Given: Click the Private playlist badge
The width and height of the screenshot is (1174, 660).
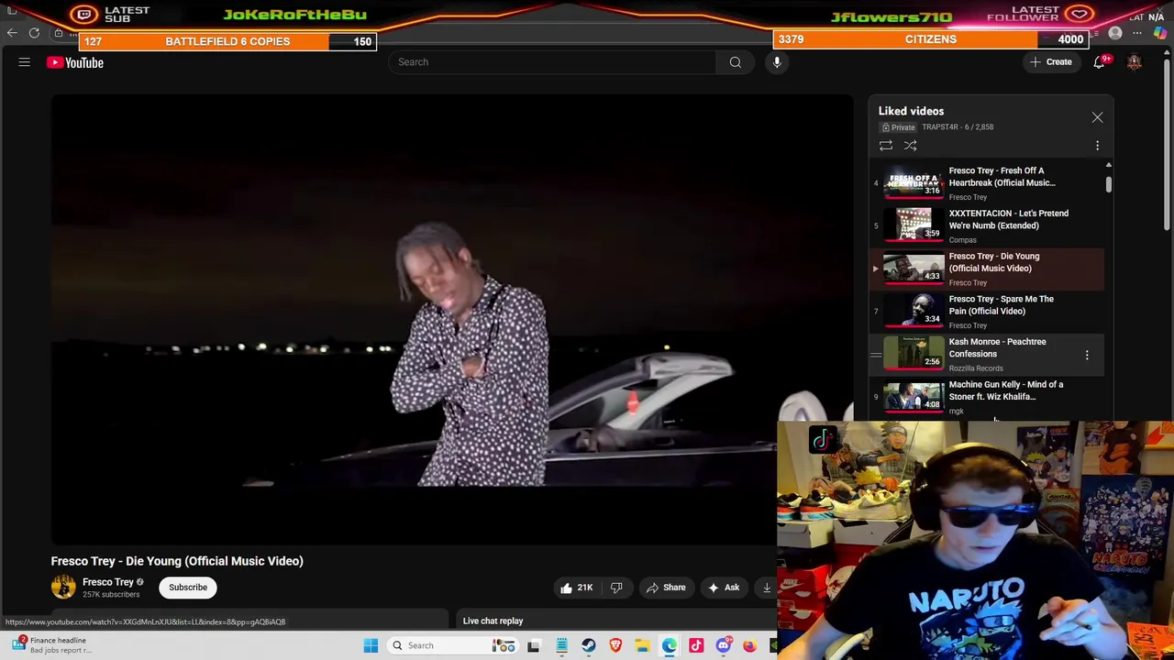Looking at the screenshot, I should click(x=899, y=127).
